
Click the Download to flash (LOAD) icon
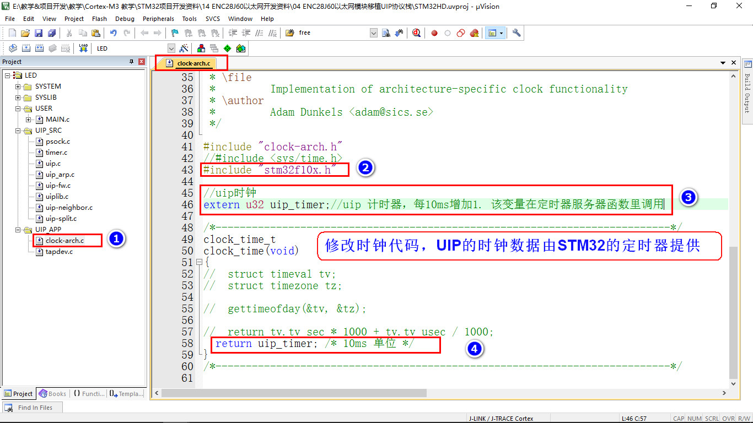83,48
